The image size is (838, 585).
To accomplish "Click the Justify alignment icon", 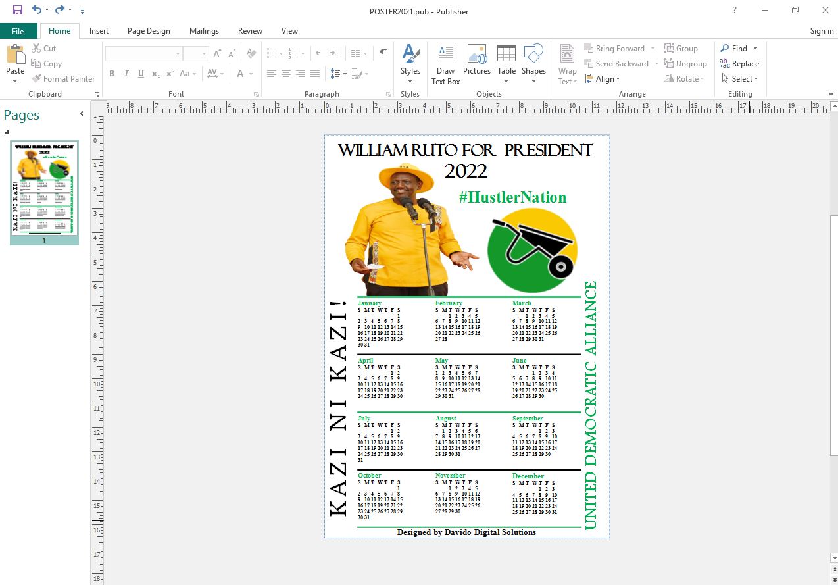I will tap(315, 74).
